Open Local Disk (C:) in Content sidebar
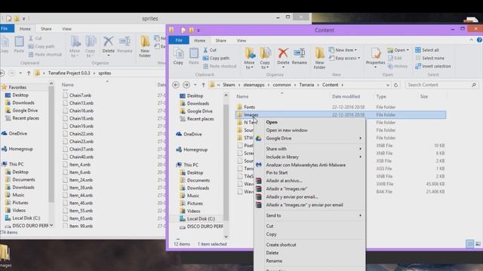The width and height of the screenshot is (483, 271). (x=201, y=218)
